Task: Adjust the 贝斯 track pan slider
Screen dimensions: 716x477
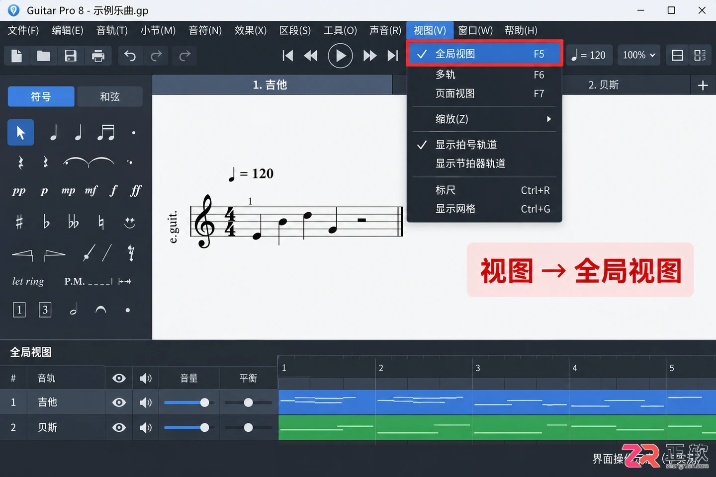Action: [x=248, y=427]
